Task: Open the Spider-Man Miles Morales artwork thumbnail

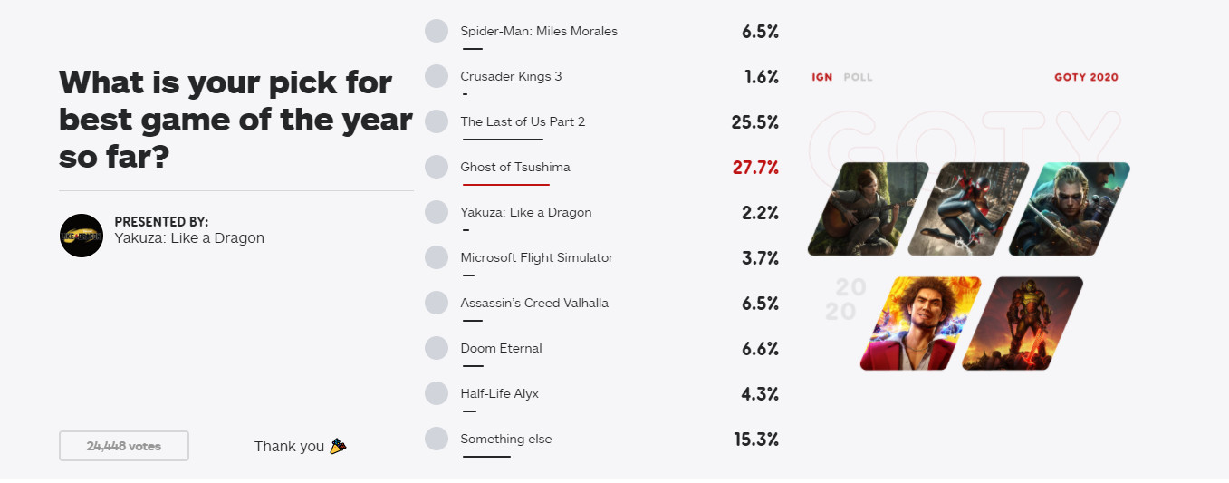Action: (x=969, y=209)
